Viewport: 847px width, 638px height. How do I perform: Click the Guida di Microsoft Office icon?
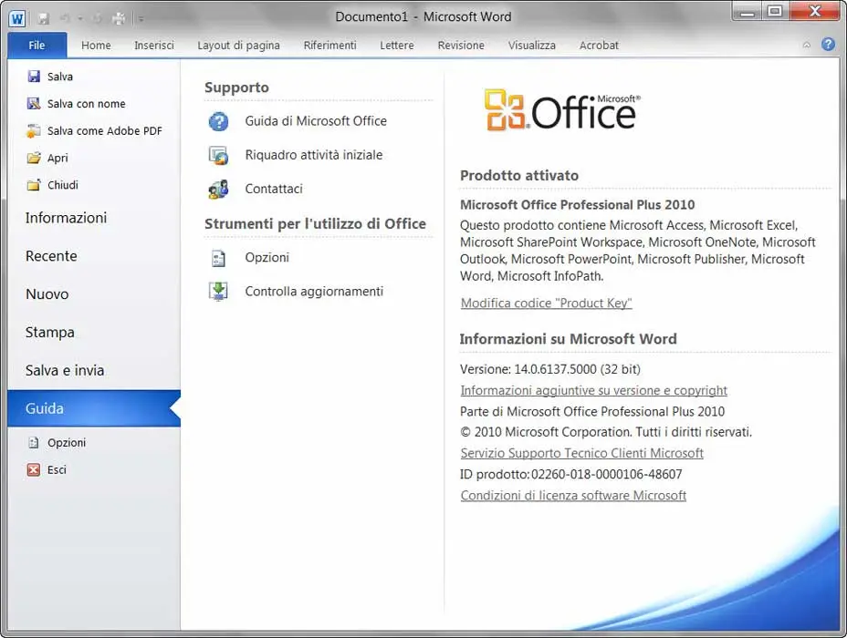[x=219, y=121]
